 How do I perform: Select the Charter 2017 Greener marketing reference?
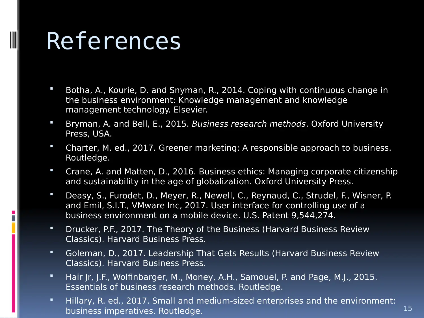click(x=228, y=153)
